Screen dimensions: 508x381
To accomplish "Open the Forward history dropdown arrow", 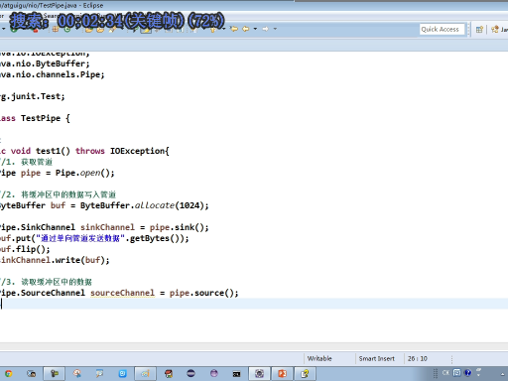I will tap(275, 29).
